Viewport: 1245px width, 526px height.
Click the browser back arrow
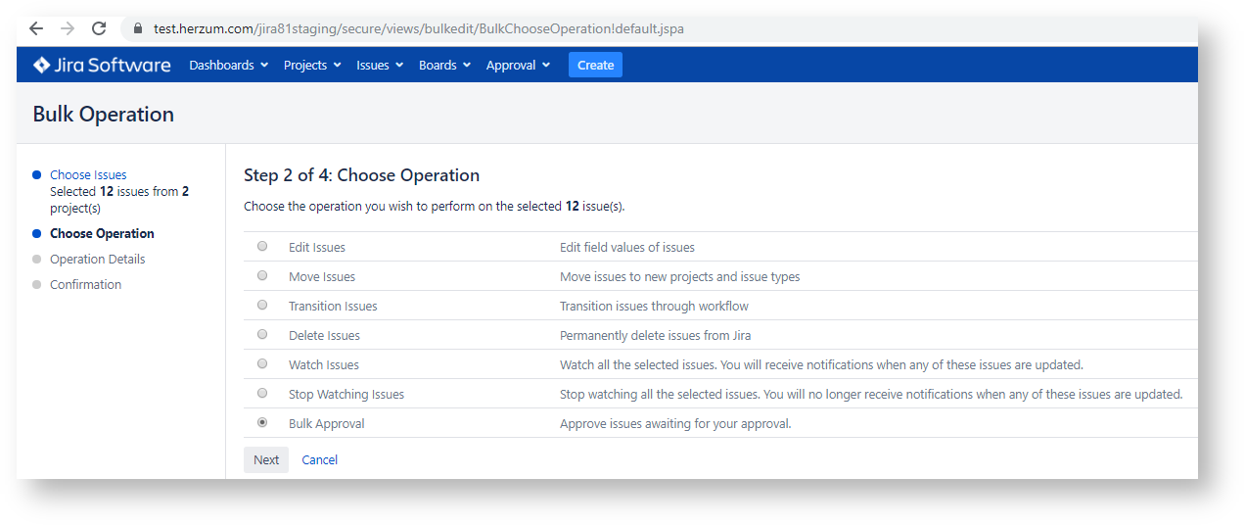[x=36, y=28]
